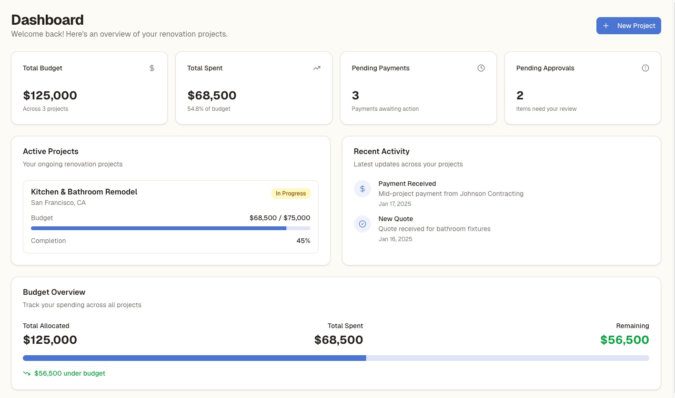Click the $56,500 under budget link

tap(70, 373)
